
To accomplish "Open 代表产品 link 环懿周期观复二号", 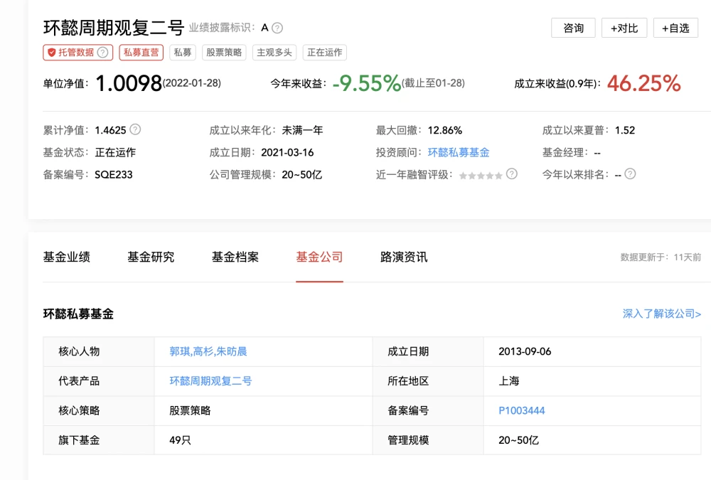I will [210, 381].
